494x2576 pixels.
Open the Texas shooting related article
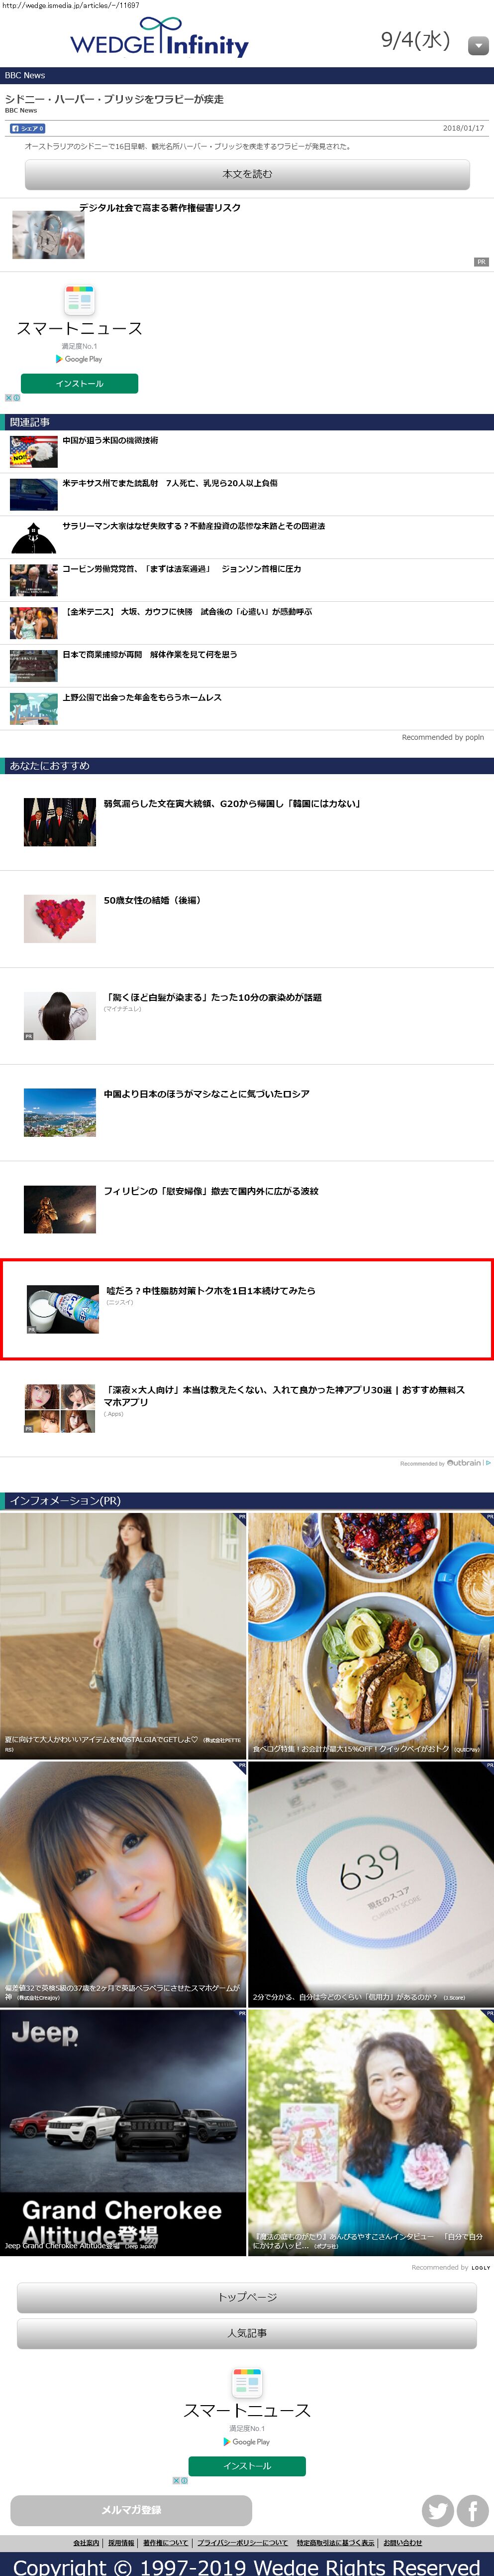pos(170,483)
